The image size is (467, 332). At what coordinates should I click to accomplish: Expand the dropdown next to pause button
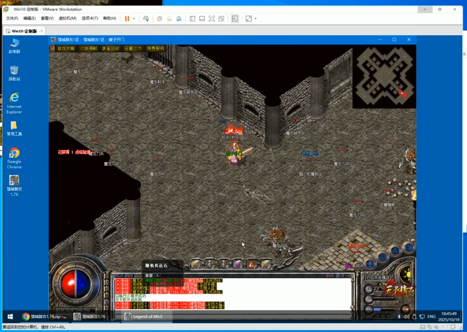tap(134, 19)
